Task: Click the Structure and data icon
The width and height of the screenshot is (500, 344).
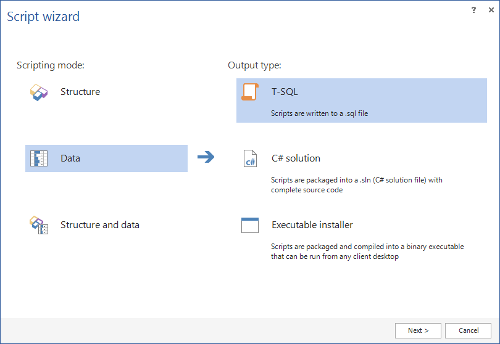Action: point(39,225)
